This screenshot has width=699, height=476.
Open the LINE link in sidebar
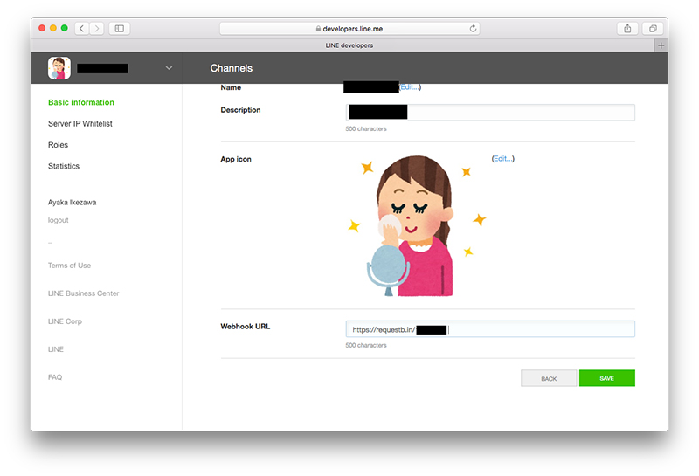[56, 349]
